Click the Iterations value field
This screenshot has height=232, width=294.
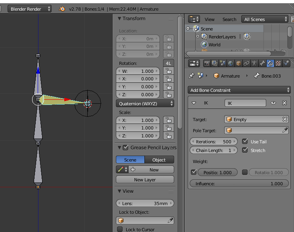(213, 142)
